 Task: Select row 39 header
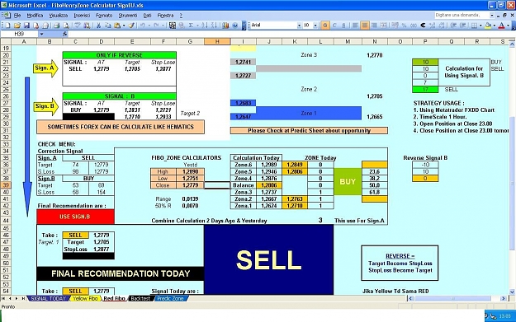click(x=6, y=185)
